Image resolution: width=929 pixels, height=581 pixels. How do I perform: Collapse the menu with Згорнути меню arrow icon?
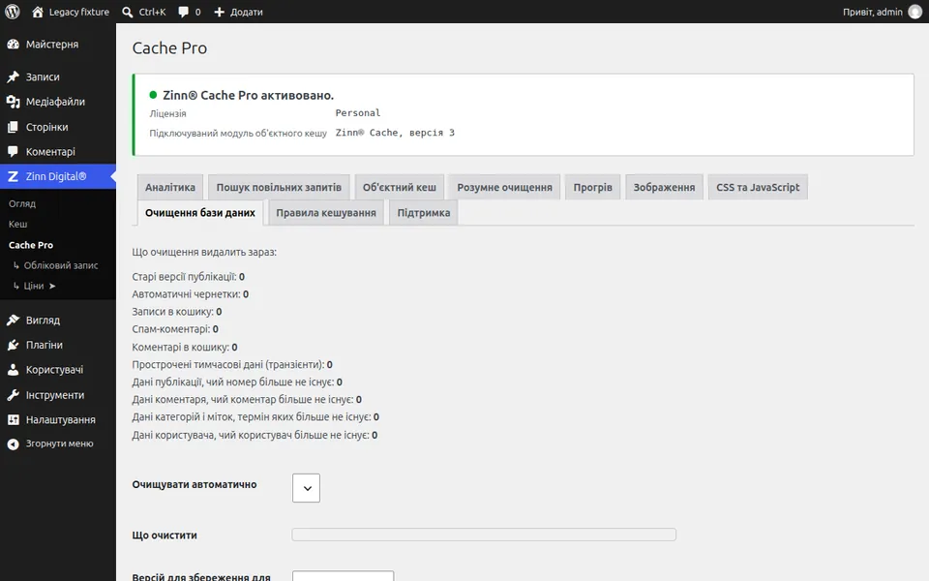(x=13, y=443)
